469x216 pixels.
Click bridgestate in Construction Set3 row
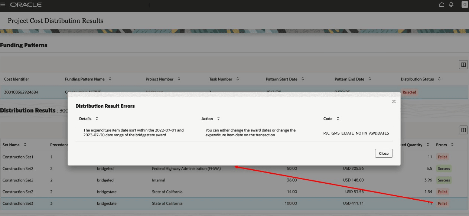pyautogui.click(x=107, y=203)
